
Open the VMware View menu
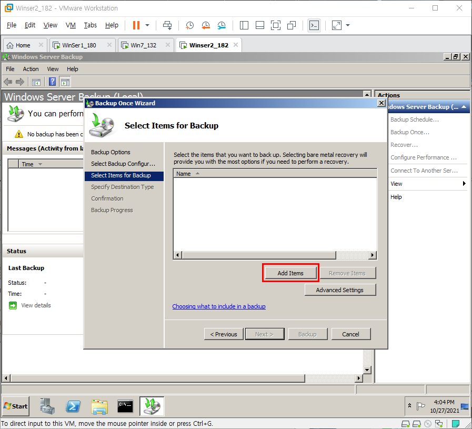click(x=51, y=25)
